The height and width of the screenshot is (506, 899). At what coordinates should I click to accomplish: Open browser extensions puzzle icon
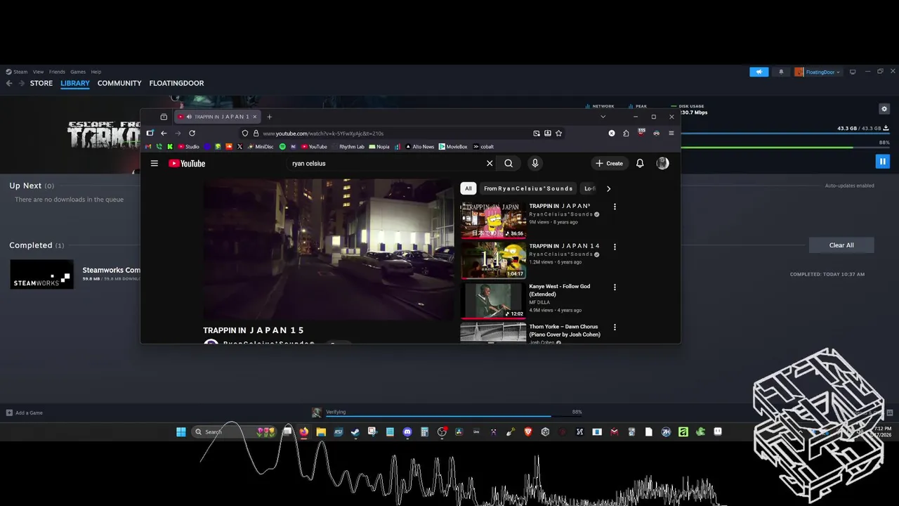click(626, 133)
